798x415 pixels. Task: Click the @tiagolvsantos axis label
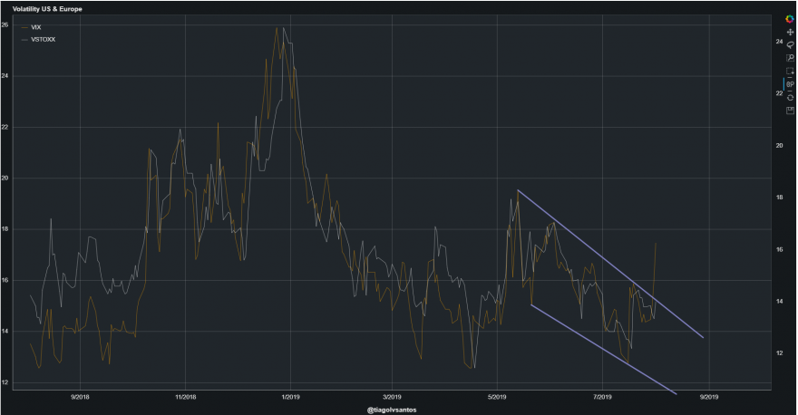pos(392,410)
